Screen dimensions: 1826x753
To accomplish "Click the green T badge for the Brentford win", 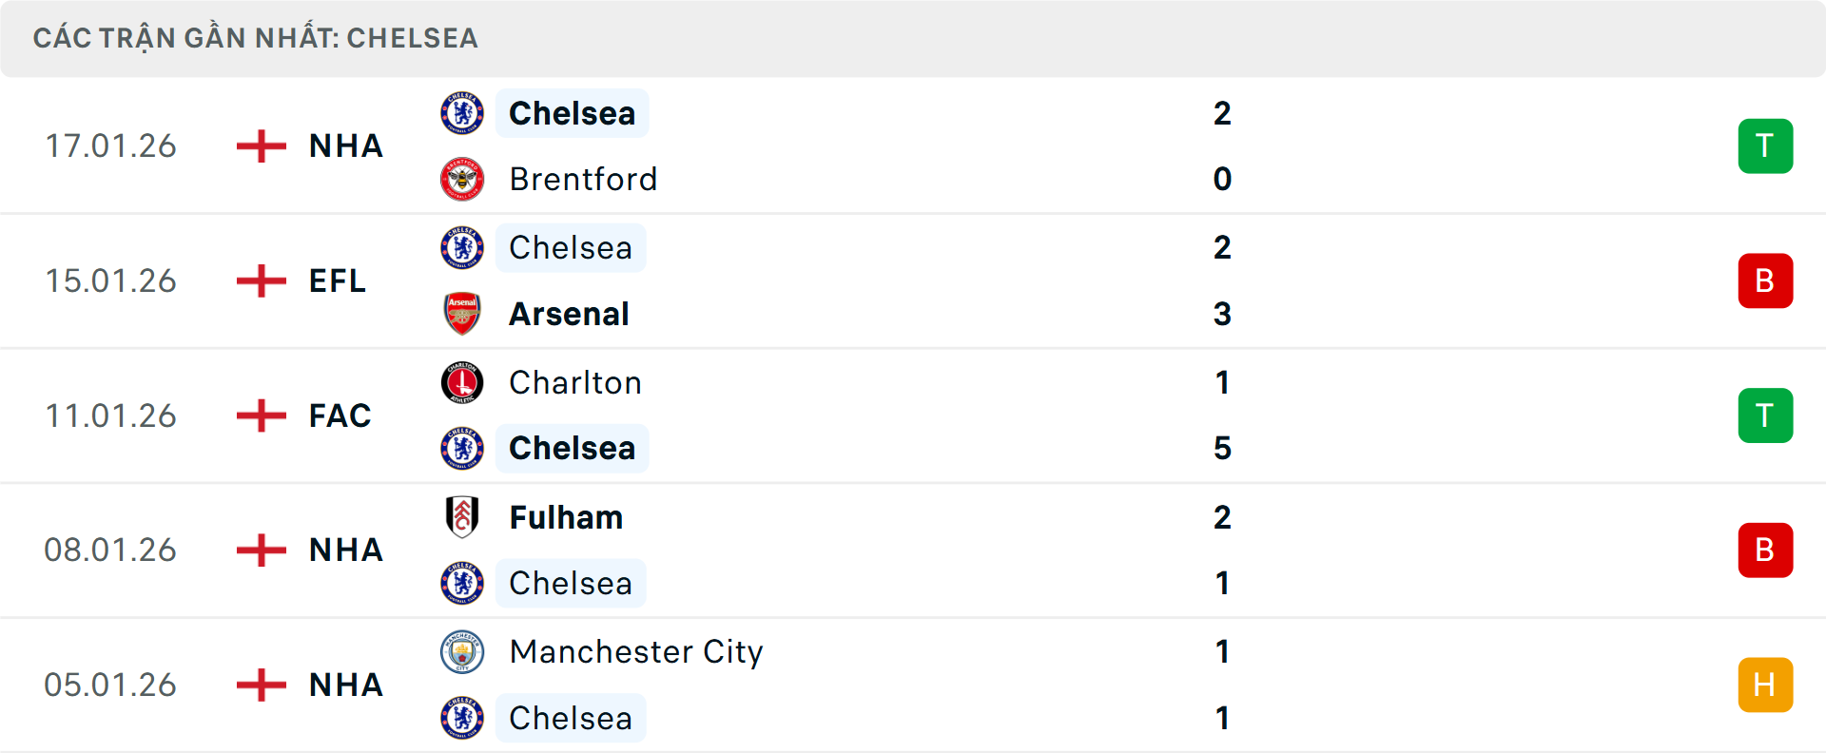I will coord(1765,145).
